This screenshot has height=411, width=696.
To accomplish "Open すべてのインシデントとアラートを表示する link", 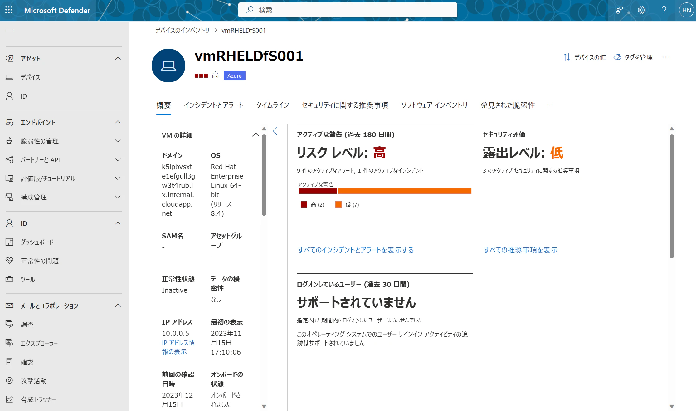I will point(356,250).
